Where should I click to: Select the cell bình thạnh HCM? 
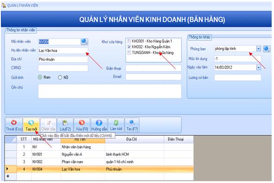(x=134, y=154)
